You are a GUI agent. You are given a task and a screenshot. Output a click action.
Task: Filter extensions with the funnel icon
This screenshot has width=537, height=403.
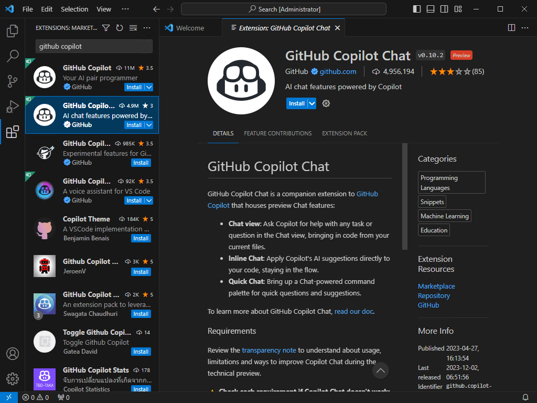point(106,28)
